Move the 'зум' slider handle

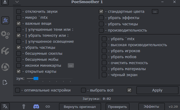click(x=36, y=78)
